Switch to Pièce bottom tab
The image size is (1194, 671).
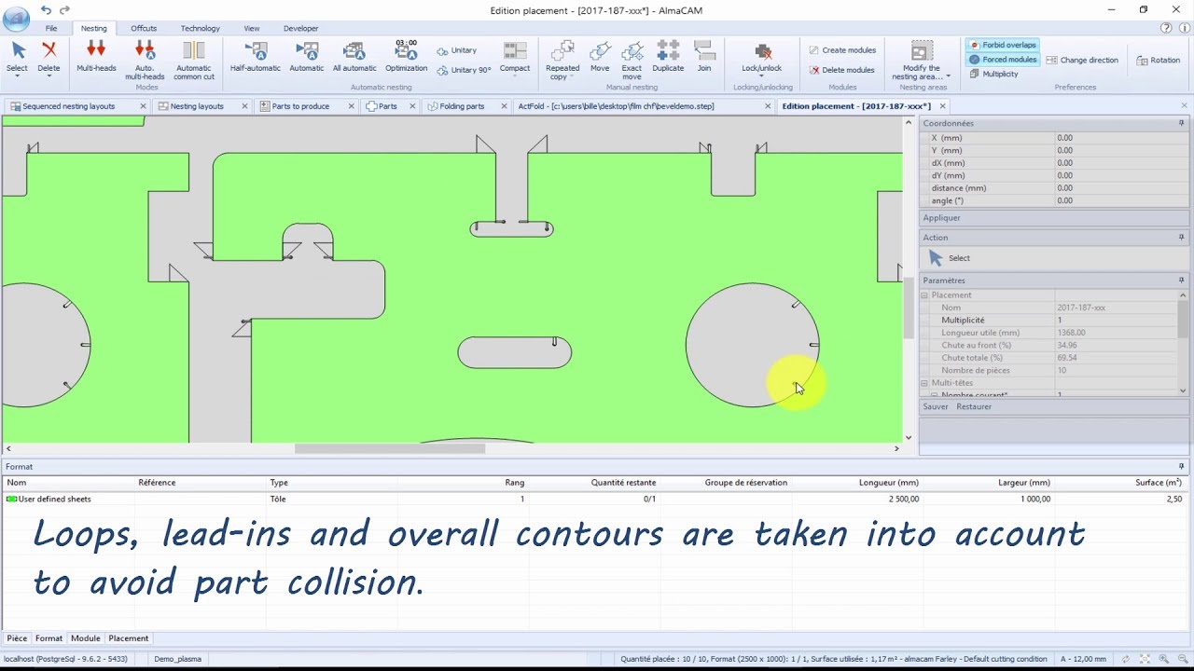tap(17, 638)
